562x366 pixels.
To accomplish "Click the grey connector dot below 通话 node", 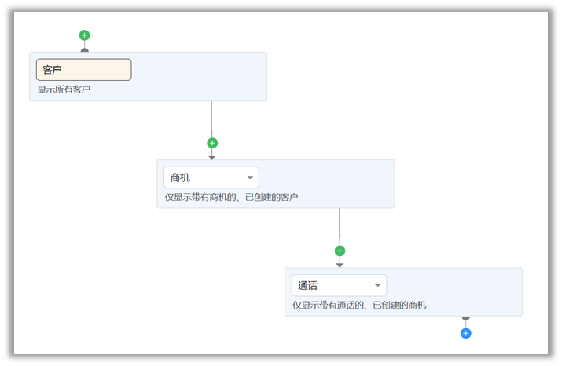I will pos(466,318).
